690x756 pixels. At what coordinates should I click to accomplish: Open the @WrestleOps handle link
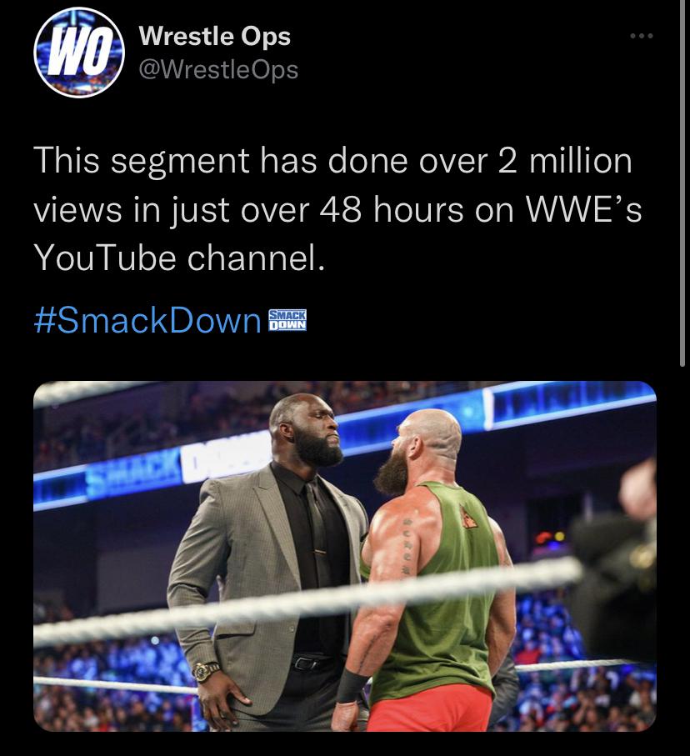coord(218,70)
